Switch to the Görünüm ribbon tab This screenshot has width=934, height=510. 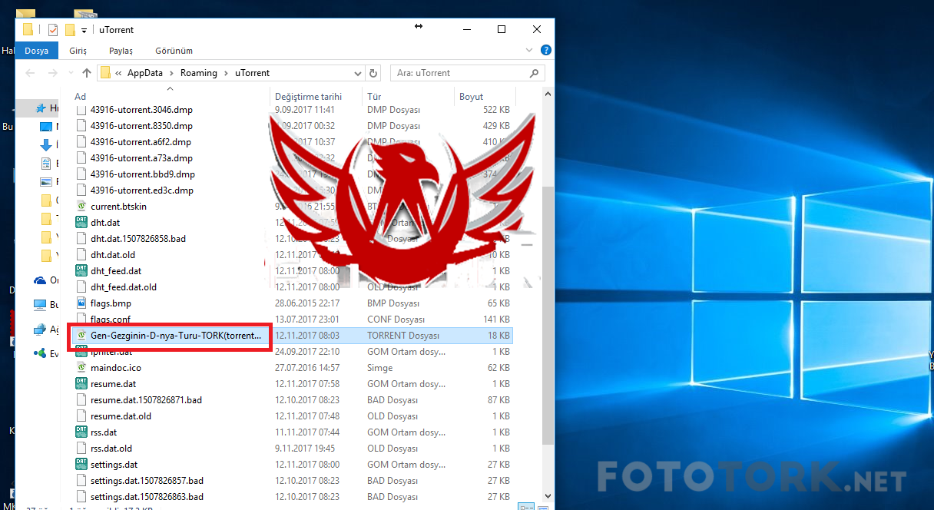(174, 51)
